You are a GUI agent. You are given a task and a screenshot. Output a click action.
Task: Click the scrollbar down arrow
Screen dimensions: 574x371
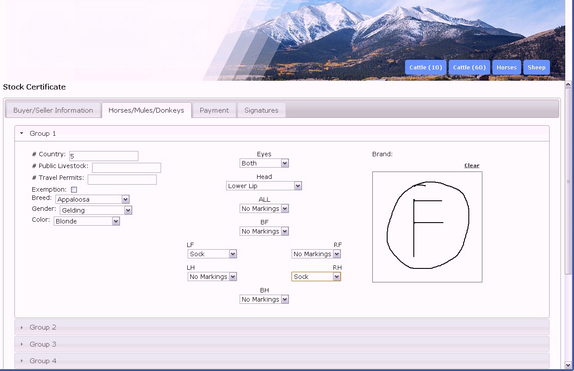568,365
